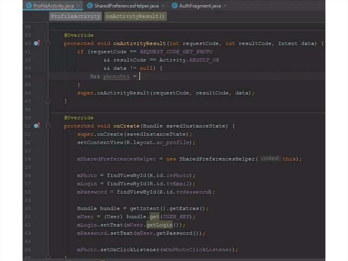Viewport: 348px width, 261px height.
Task: Close the SharedPreferencesHelper.java editor tab
Action: point(163,6)
